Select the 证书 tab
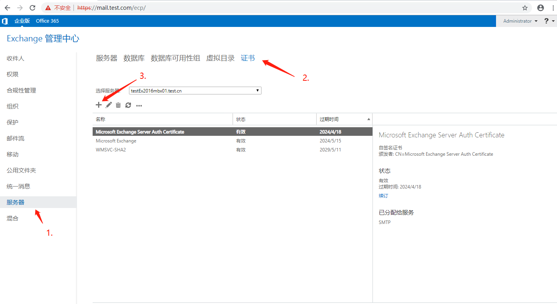Screen dimensions: 557x304 tap(248, 58)
